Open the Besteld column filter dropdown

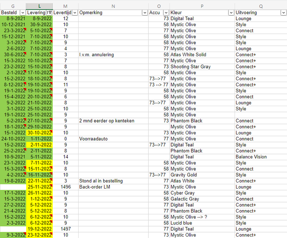(23, 13)
